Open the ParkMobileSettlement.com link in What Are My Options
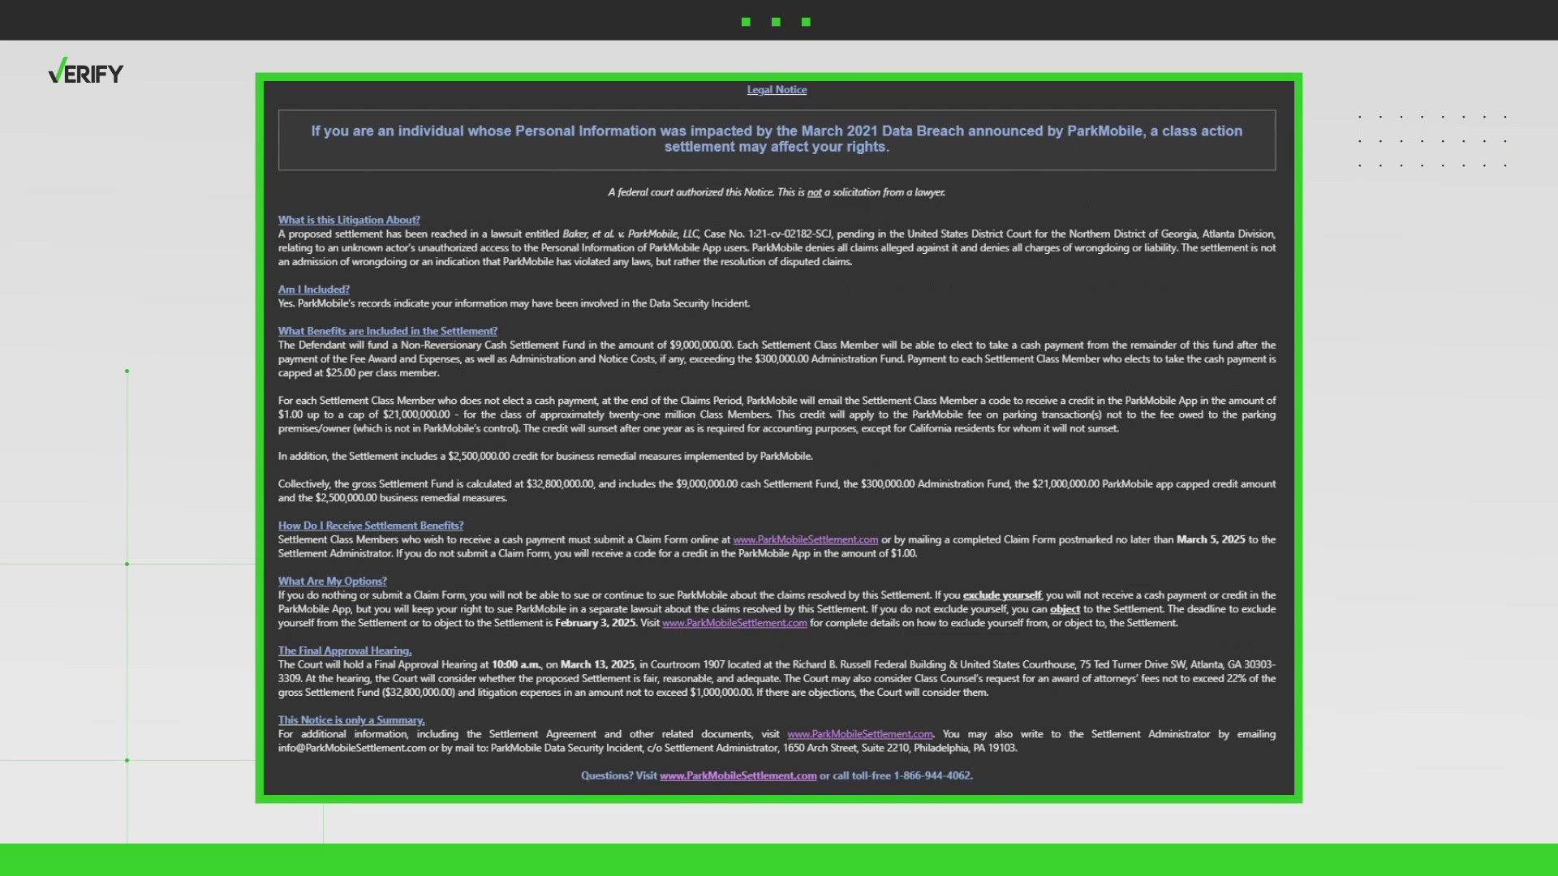Viewport: 1558px width, 876px height. tap(734, 623)
